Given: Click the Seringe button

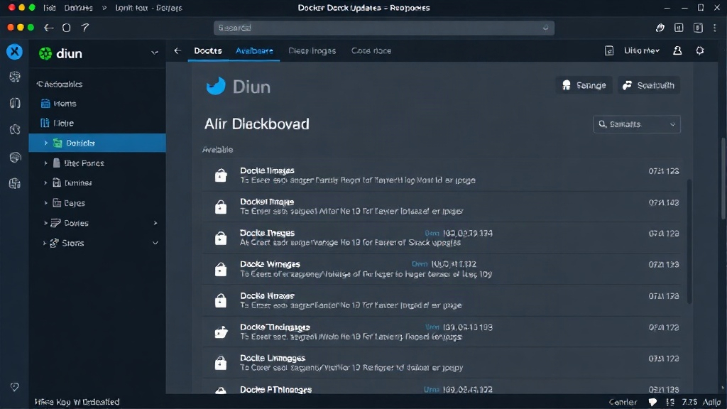Looking at the screenshot, I should tap(584, 85).
